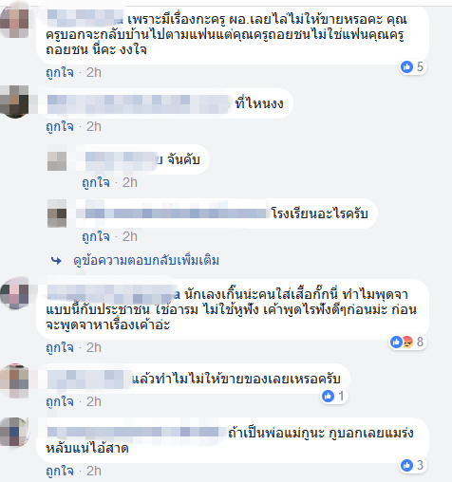Open avatar of นักเลงเกิ้น commenter
The image size is (452, 482).
pos(14,293)
